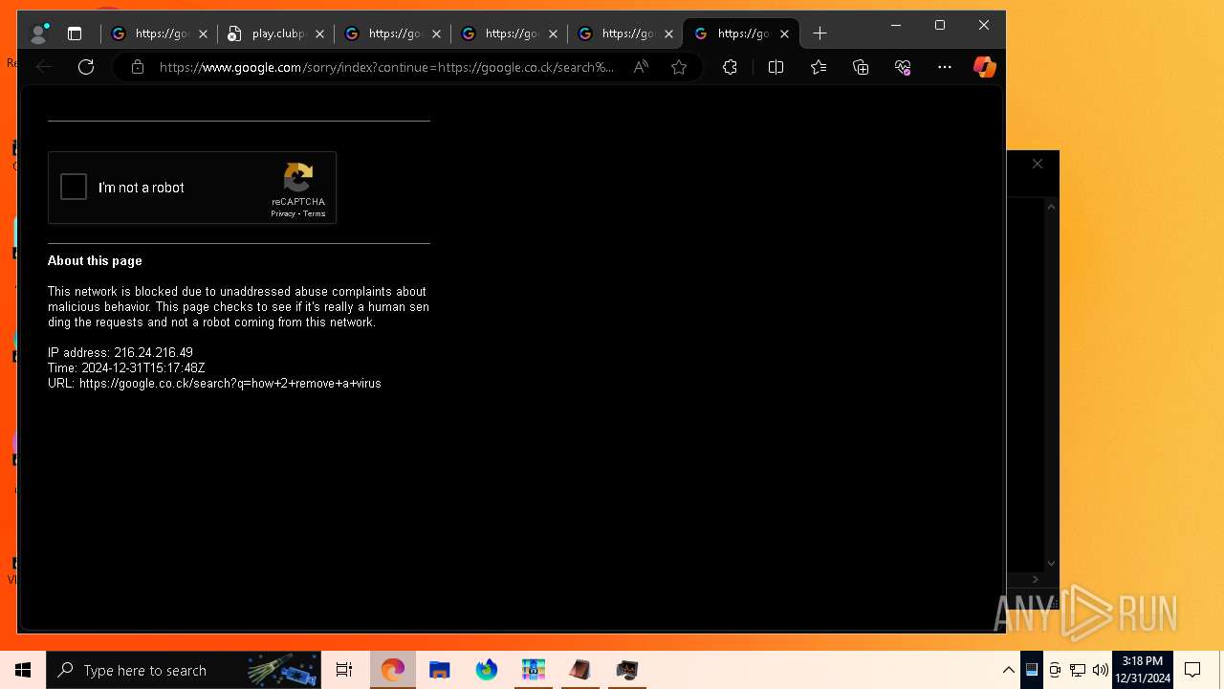View site information lock icon
The width and height of the screenshot is (1224, 689).
coord(138,67)
